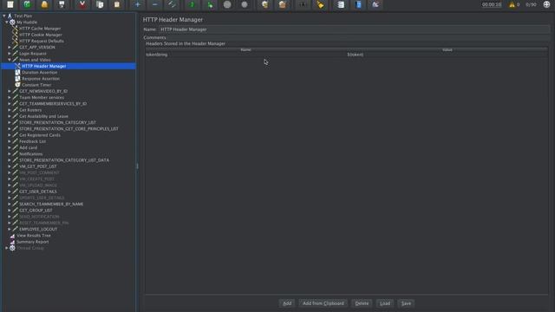Screen dimensions: 555x312
Task: Click the Save headers button
Action: (x=406, y=303)
